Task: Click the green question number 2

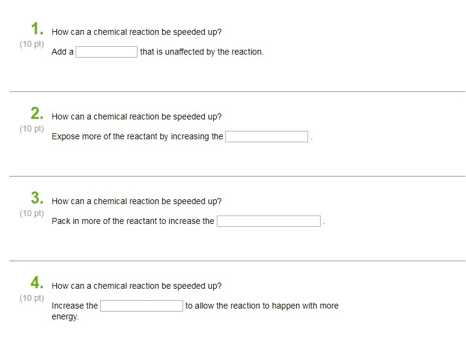Action: [x=37, y=113]
